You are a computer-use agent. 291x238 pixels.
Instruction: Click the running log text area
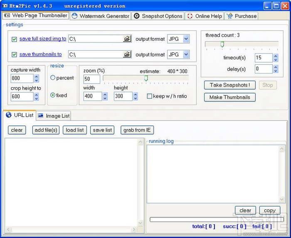click(213, 174)
